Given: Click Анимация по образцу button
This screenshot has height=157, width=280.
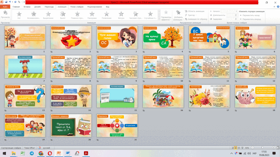Looking at the screenshot, I should [x=196, y=19].
